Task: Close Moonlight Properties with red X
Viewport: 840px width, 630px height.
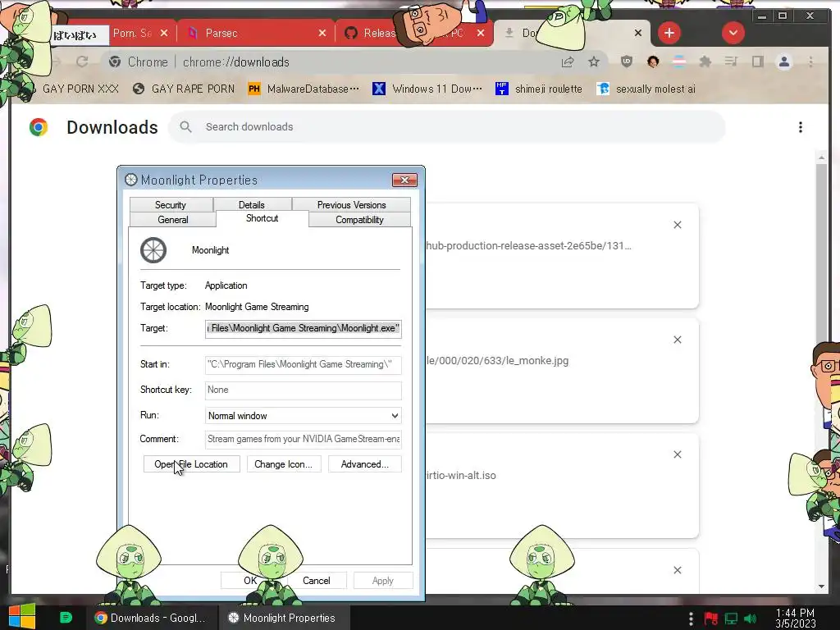Action: (404, 180)
